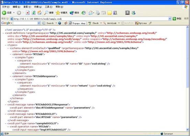Open the 工具 (Tools) menu
Viewport: 190px width, 136px height.
tap(49, 7)
